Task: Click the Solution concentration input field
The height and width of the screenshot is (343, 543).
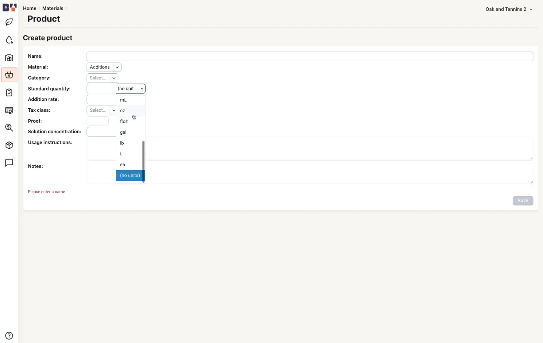Action: coord(101,132)
